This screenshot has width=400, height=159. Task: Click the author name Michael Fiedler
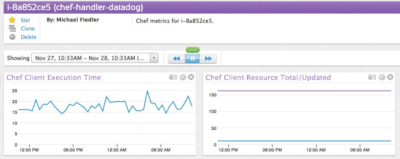[x=78, y=19]
